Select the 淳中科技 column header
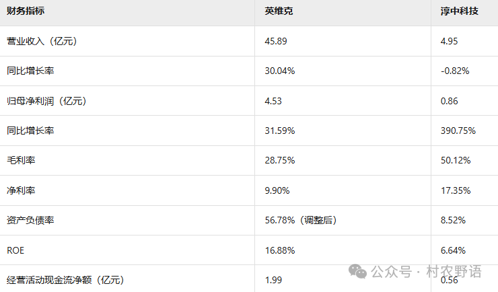Viewport: 498px width, 292px height. click(x=459, y=11)
